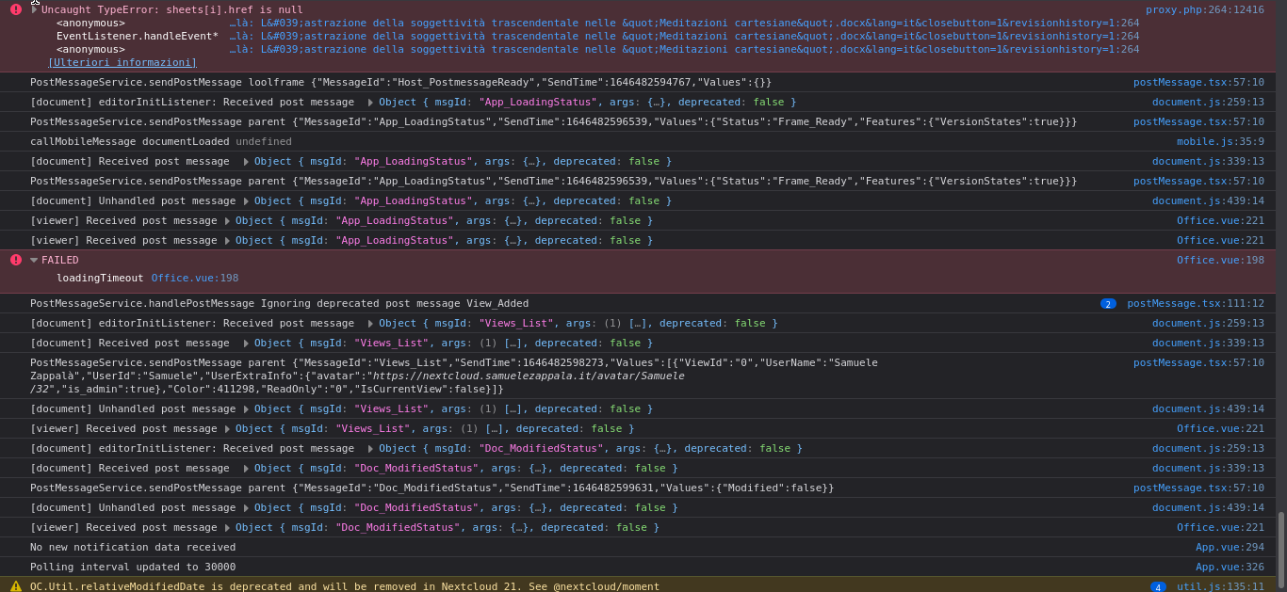Image resolution: width=1287 pixels, height=592 pixels.
Task: Open Office.vue:198 source on FAILED row
Action: pos(1220,260)
